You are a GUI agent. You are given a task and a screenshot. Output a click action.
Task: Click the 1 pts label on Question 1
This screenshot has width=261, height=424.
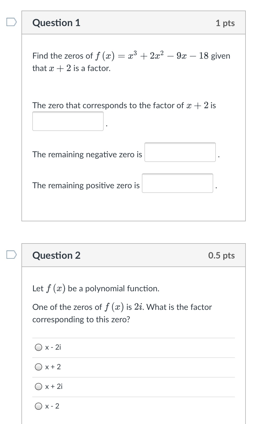pyautogui.click(x=226, y=23)
